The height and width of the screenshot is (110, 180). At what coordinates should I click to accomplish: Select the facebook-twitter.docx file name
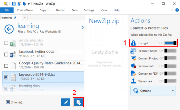(x=37, y=52)
